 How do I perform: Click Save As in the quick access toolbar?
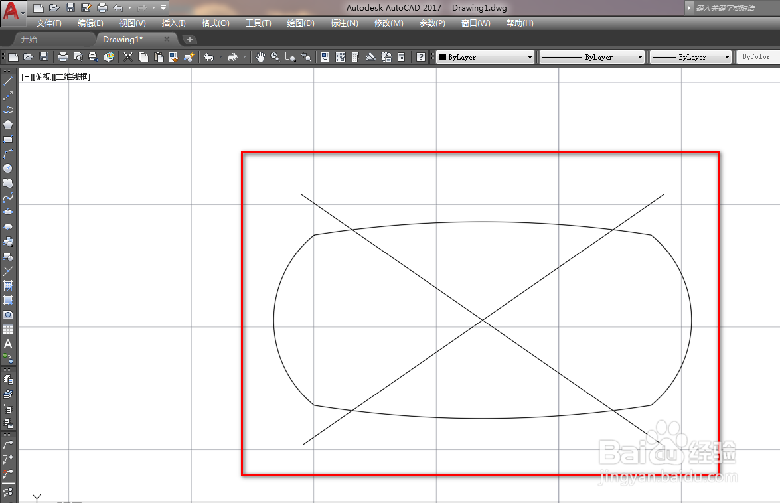(x=86, y=7)
